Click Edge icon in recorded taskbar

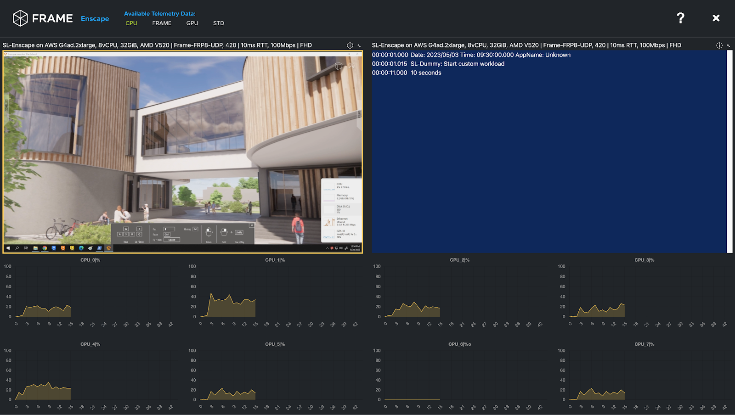(81, 248)
